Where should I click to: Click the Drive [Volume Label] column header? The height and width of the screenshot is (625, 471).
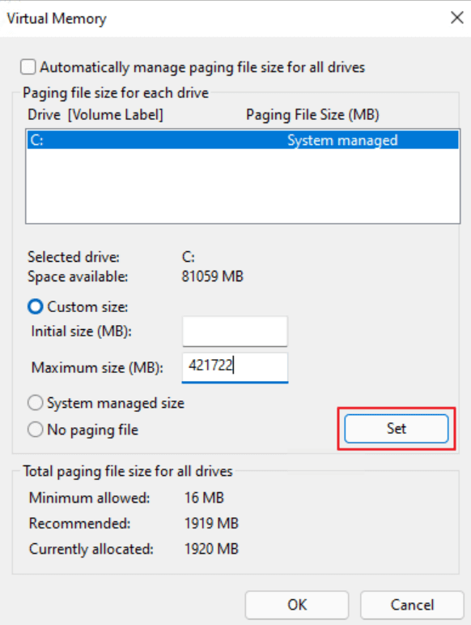(95, 115)
